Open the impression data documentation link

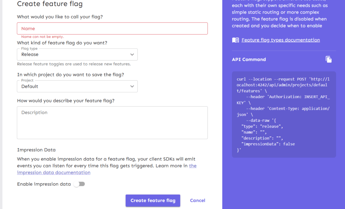pos(54,172)
